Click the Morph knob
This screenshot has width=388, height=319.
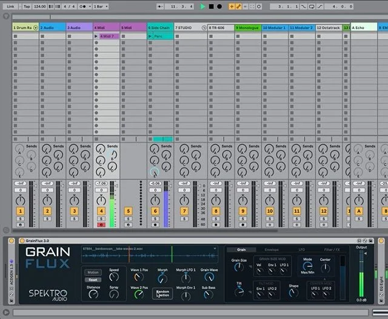[162, 278]
